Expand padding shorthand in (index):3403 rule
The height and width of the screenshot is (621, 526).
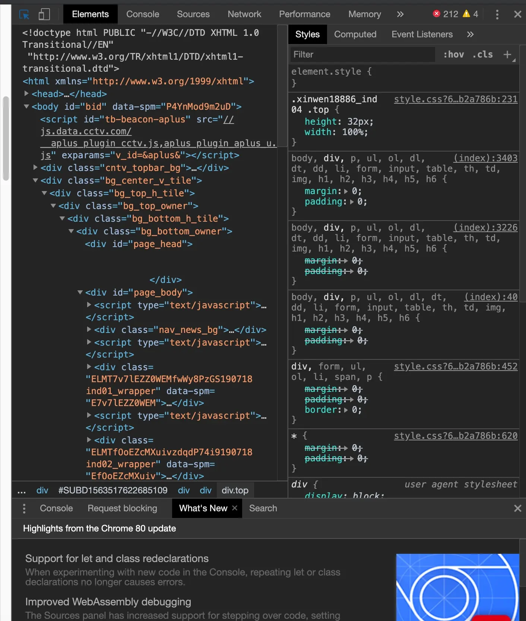click(x=352, y=202)
